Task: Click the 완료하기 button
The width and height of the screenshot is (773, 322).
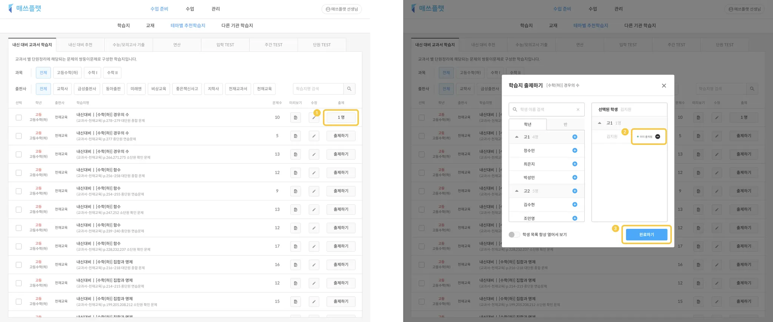Action: click(x=647, y=234)
